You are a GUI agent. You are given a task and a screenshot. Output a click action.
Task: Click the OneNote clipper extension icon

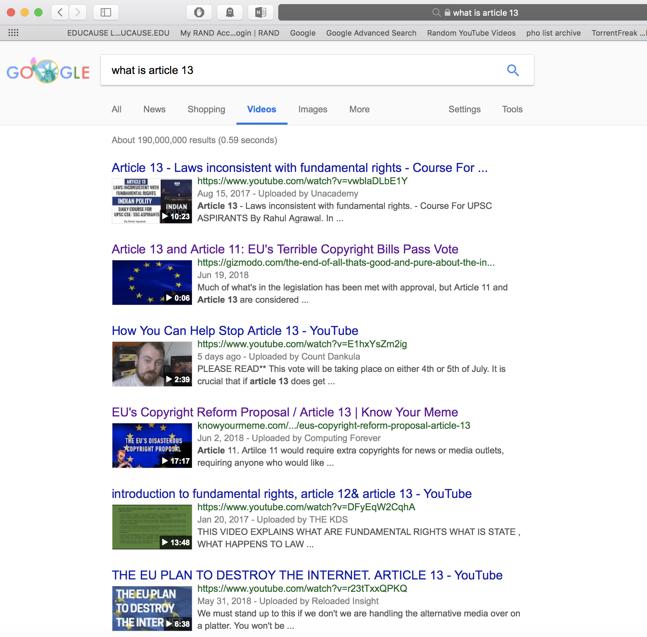click(x=261, y=13)
